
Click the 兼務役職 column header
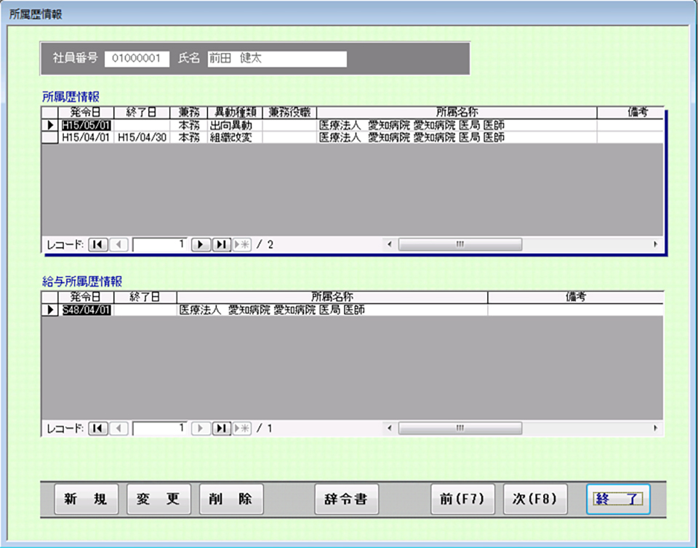pos(289,112)
